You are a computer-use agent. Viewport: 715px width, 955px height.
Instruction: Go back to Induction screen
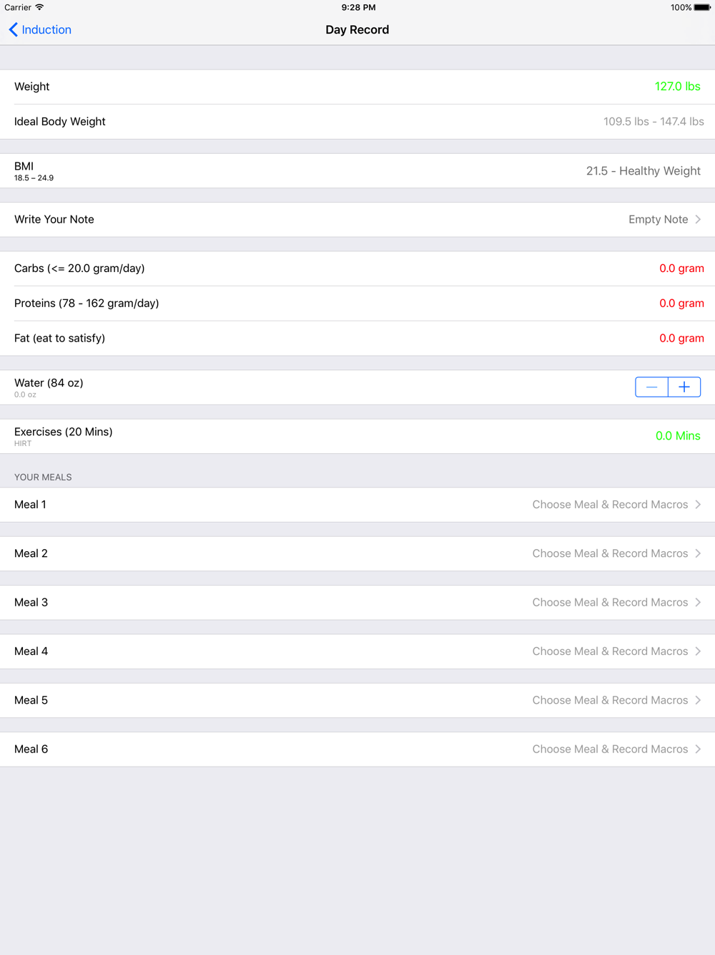pyautogui.click(x=40, y=29)
